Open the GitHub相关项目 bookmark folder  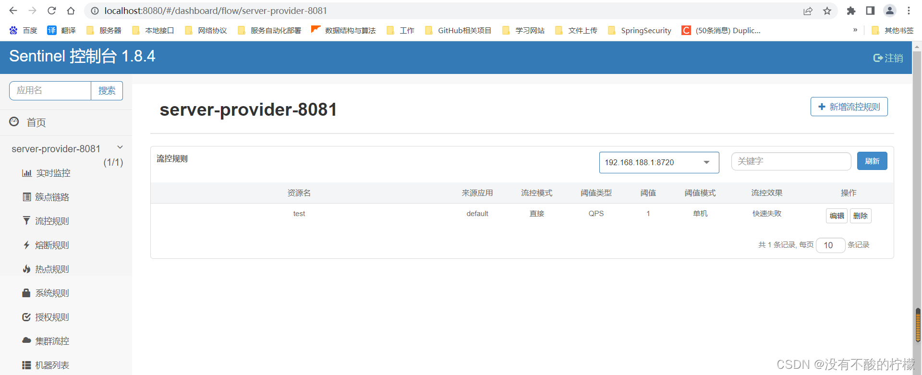coord(458,30)
